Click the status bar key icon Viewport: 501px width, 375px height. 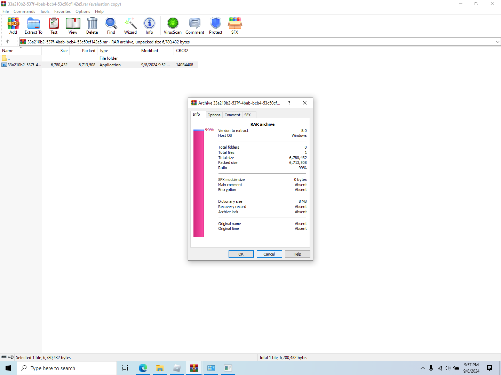point(11,357)
